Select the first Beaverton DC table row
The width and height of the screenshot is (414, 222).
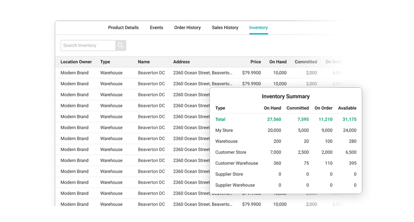coord(151,73)
